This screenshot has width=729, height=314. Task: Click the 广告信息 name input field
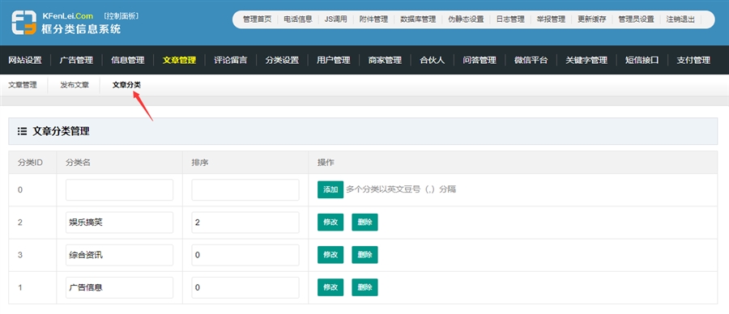(120, 287)
